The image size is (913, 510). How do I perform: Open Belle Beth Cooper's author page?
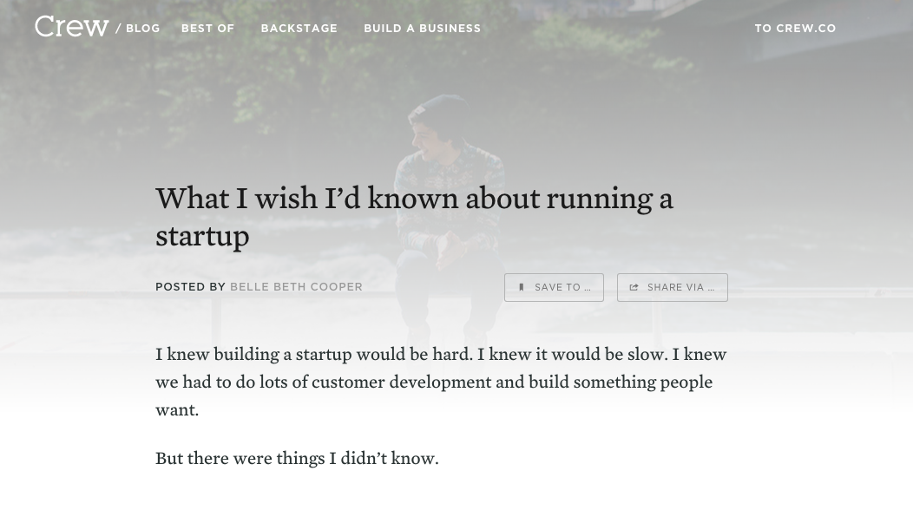coord(296,286)
